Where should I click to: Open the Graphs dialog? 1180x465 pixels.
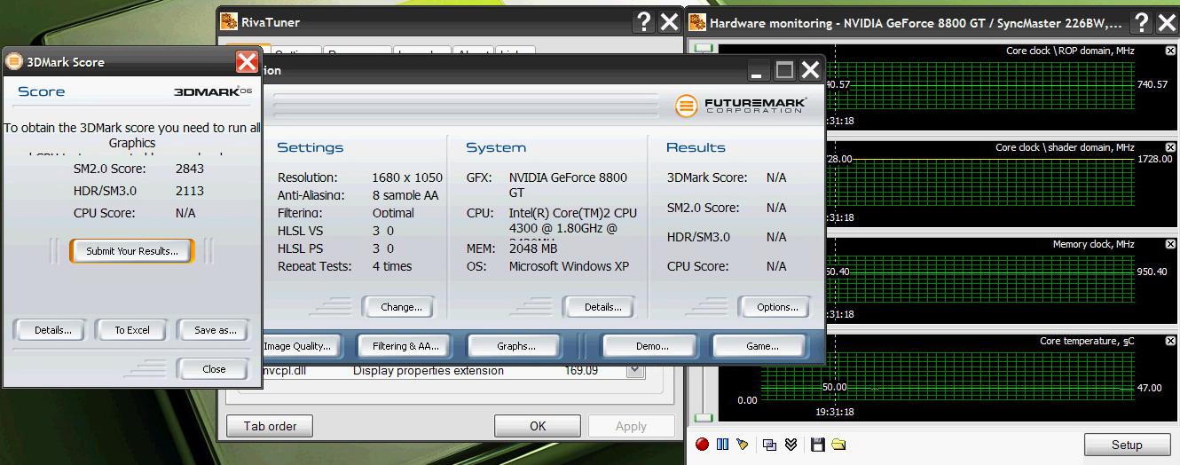click(515, 346)
